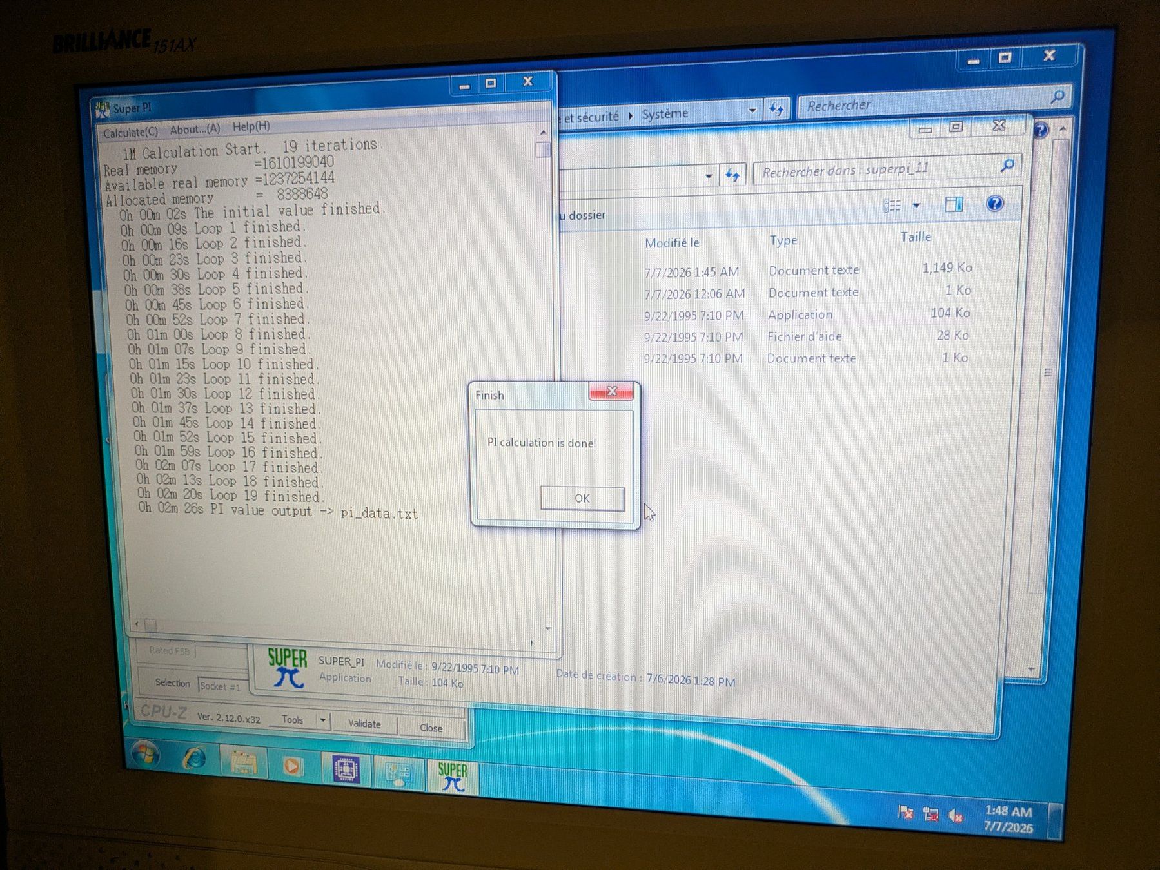Click the magnifier in the Rechercher box
This screenshot has height=870, width=1160.
[1057, 97]
